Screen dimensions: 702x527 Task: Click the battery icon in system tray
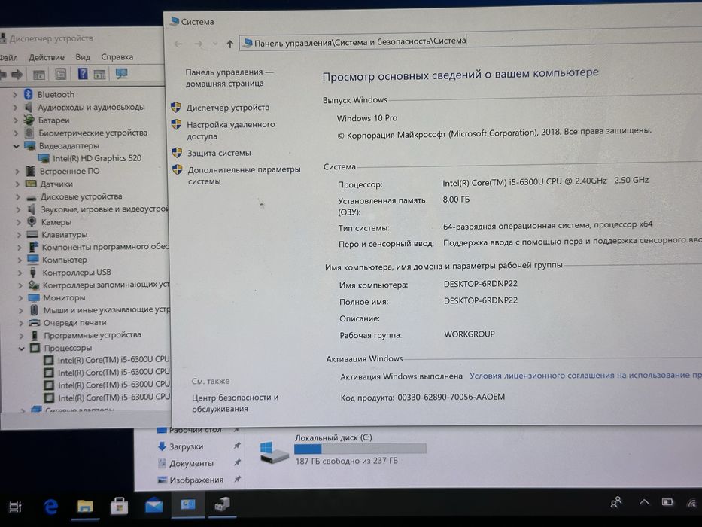click(x=667, y=502)
